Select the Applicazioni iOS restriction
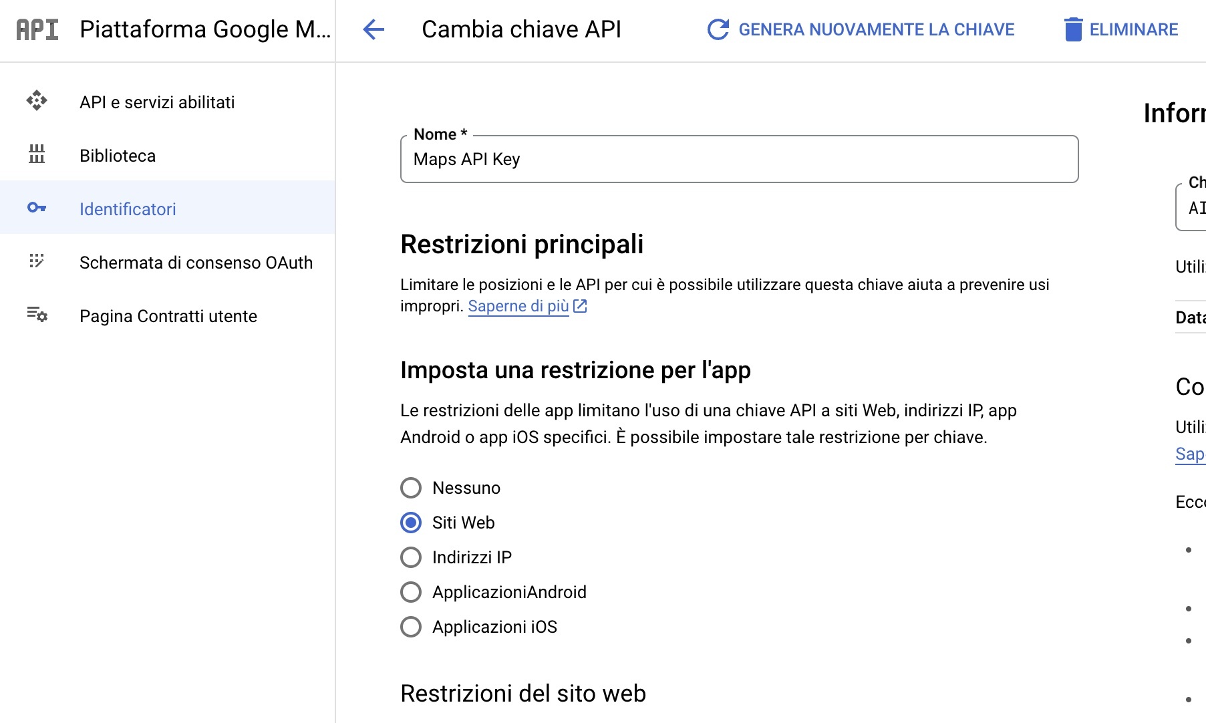1206x723 pixels. pyautogui.click(x=410, y=627)
